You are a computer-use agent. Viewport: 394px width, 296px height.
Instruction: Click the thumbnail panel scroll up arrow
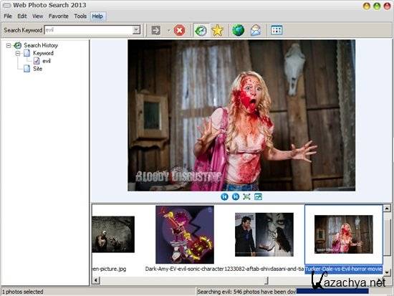click(387, 209)
